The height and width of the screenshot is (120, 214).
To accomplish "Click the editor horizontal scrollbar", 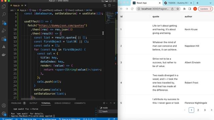I will [48, 99].
